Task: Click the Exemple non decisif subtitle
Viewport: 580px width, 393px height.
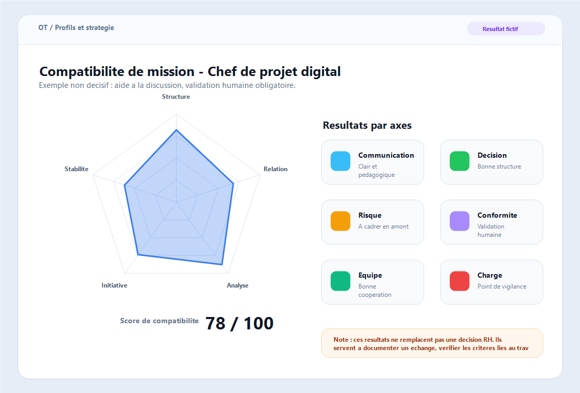Action: coord(167,85)
